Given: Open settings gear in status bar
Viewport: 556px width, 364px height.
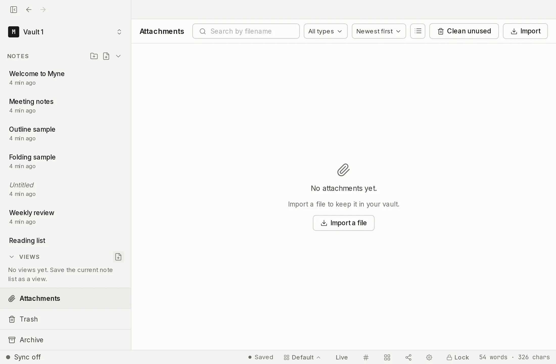Looking at the screenshot, I should tap(429, 357).
